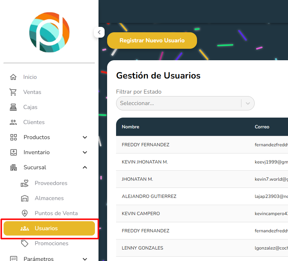This screenshot has width=288, height=261.
Task: Expand the Parámetros submenu
Action: 85,258
